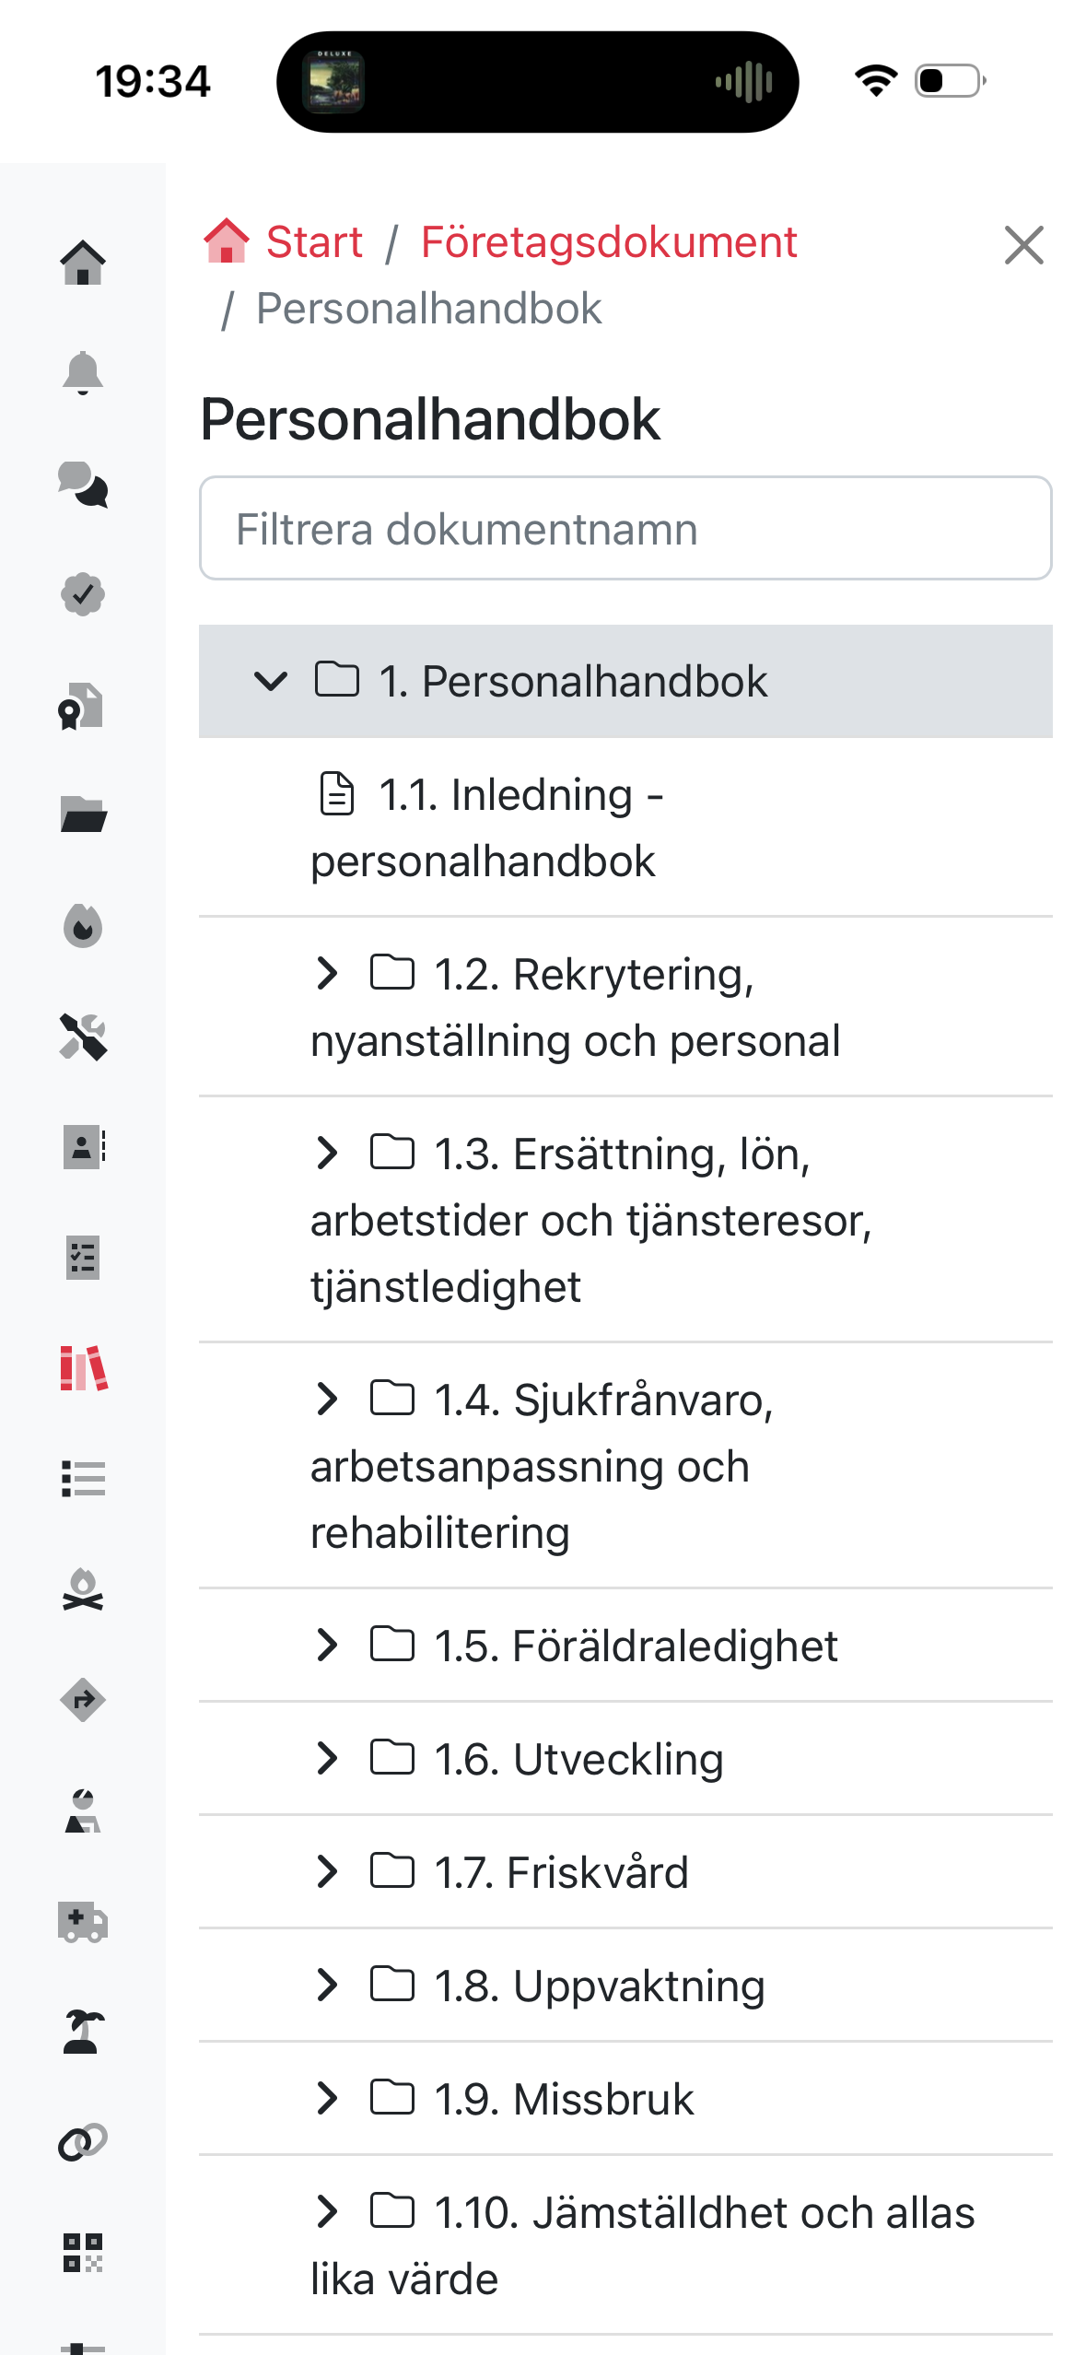Open the sidebar open-folder icon
The image size is (1086, 2355).
83,815
